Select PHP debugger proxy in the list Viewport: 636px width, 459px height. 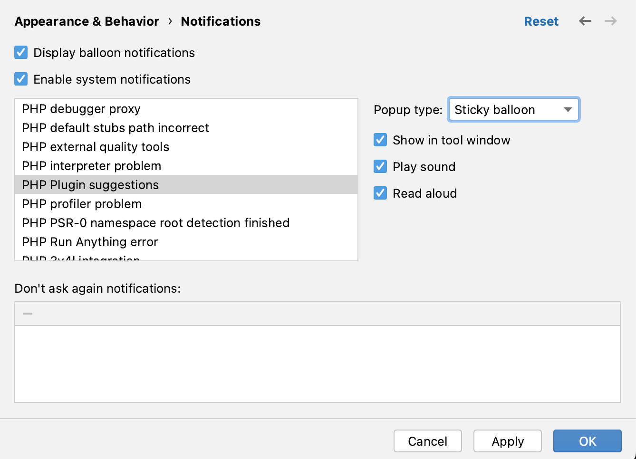81,109
